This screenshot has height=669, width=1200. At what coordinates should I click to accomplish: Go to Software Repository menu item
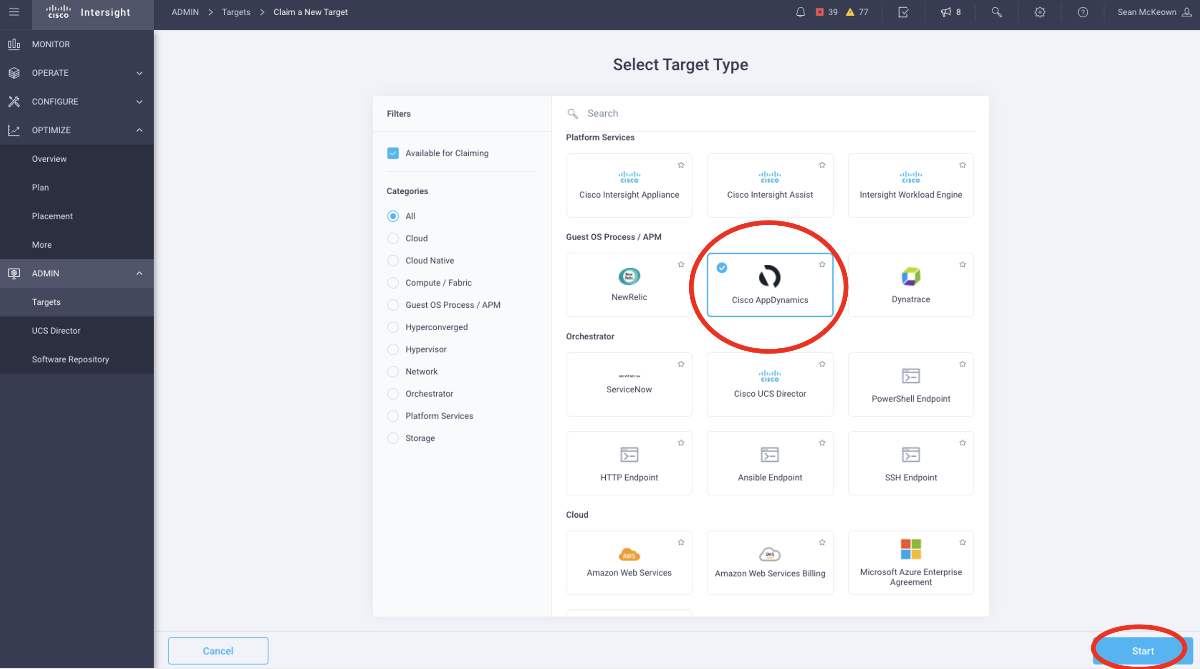[x=71, y=359]
